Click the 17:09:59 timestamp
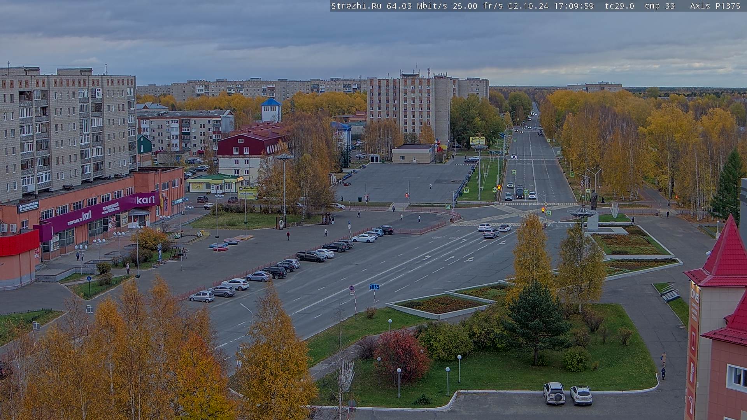Viewport: 747px width, 420px height. click(x=574, y=6)
